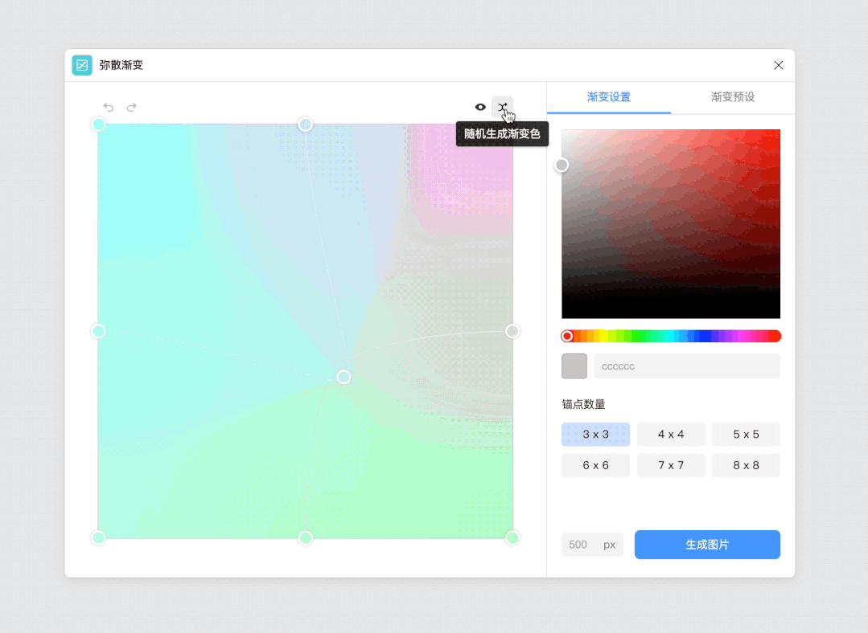
Task: Click the redo arrow icon
Action: pyautogui.click(x=132, y=107)
